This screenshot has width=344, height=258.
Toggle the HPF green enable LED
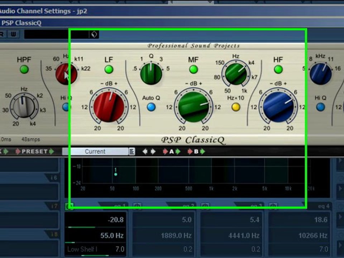tap(24, 70)
